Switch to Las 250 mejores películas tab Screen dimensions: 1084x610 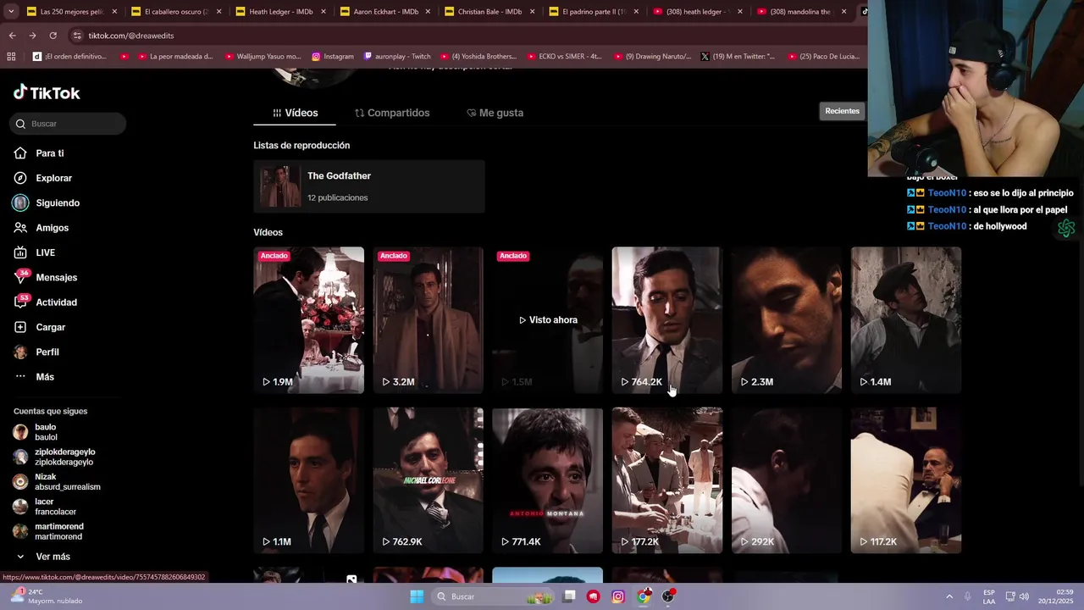(72, 12)
